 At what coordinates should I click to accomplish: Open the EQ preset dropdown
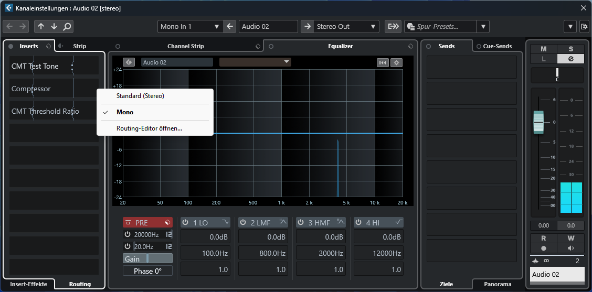[x=255, y=62]
